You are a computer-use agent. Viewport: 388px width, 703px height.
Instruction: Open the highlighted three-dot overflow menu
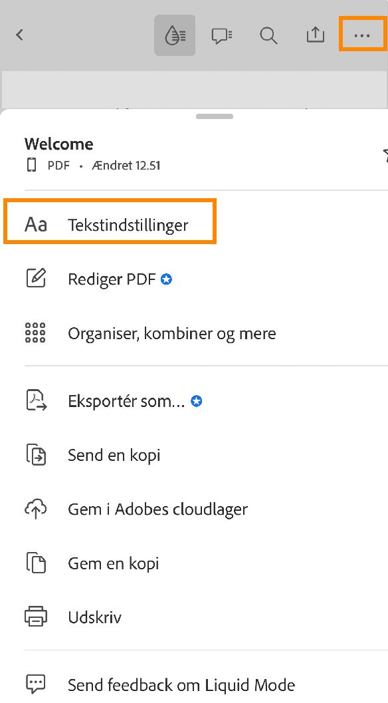[362, 34]
